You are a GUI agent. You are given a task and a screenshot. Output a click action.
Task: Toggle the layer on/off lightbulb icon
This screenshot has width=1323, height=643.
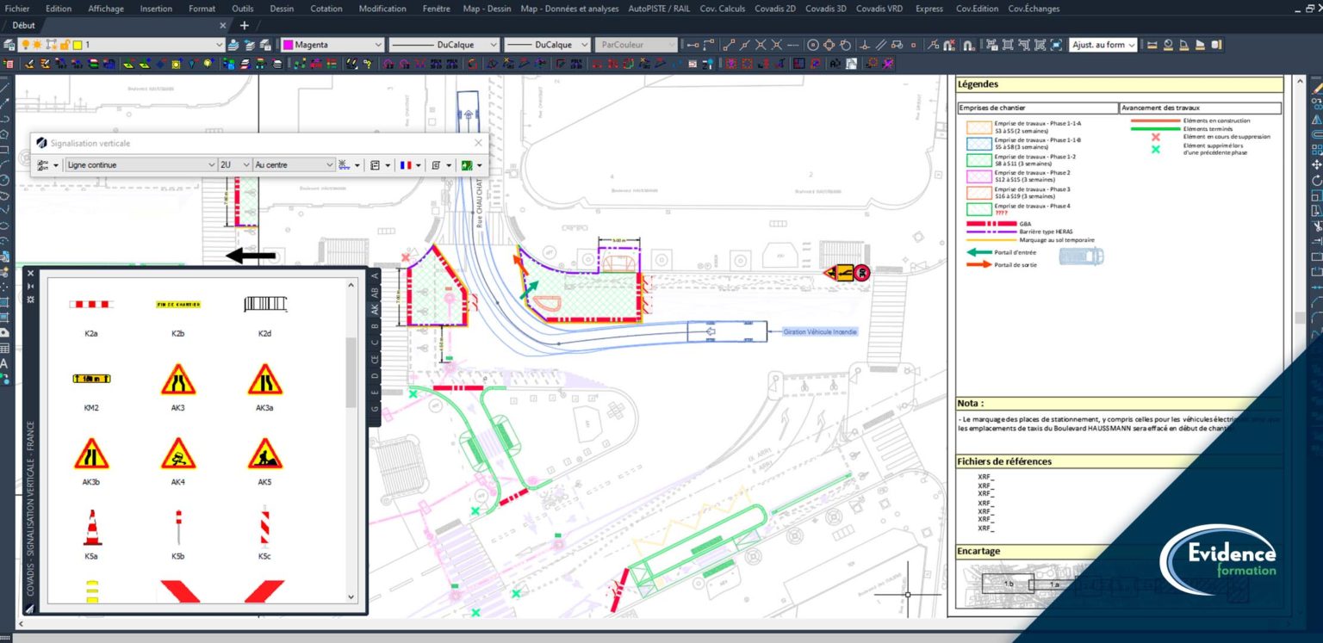[x=25, y=45]
